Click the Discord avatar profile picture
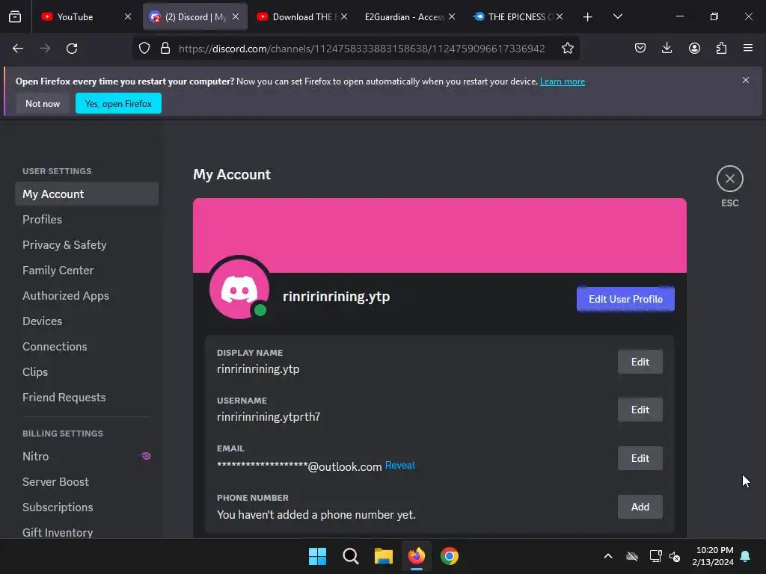The width and height of the screenshot is (766, 574). (x=239, y=289)
